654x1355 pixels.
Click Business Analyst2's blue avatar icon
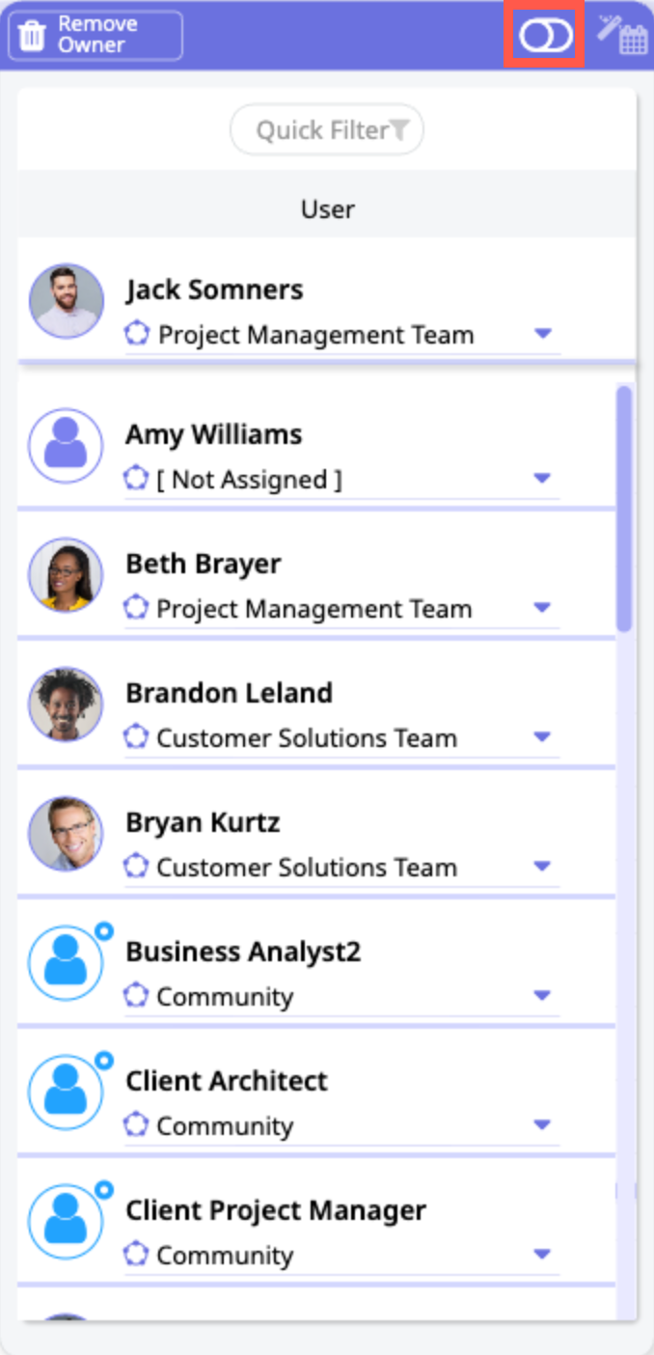[66, 963]
